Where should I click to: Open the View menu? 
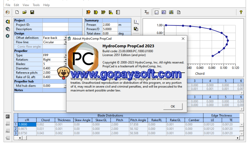pos(26,5)
